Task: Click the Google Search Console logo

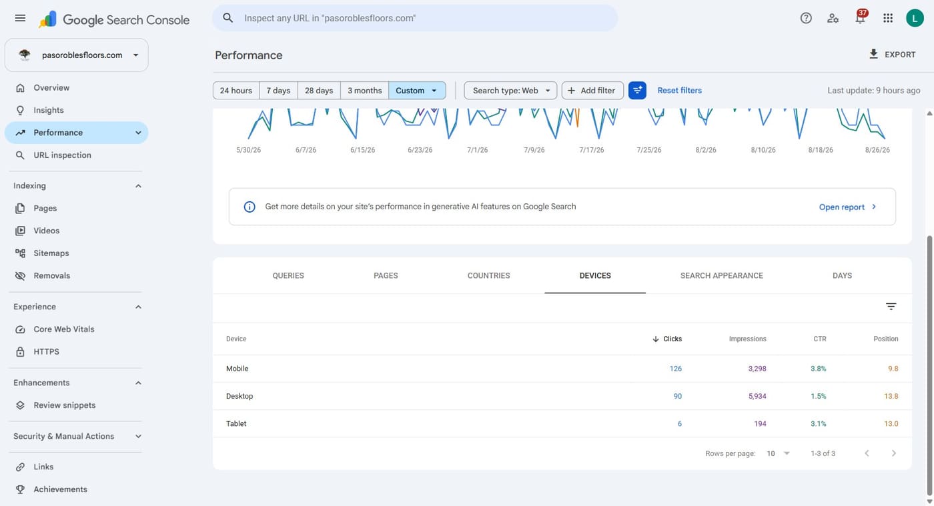Action: pyautogui.click(x=114, y=19)
